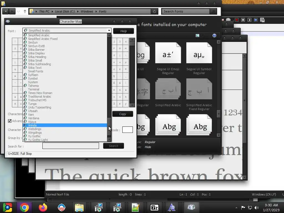Click the stop recording button
The image size is (284, 213).
click(243, 20)
